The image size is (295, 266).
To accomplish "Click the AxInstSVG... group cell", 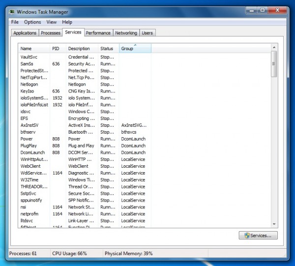I will 134,125.
